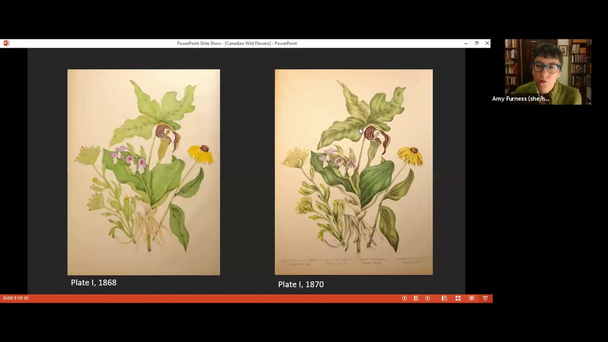The image size is (608, 342).
Task: Minimize the PowerPoint Slide Show window
Action: point(466,43)
